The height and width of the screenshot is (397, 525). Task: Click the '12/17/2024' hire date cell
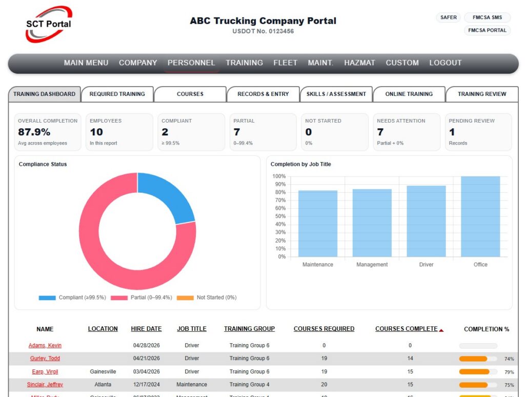tap(146, 385)
